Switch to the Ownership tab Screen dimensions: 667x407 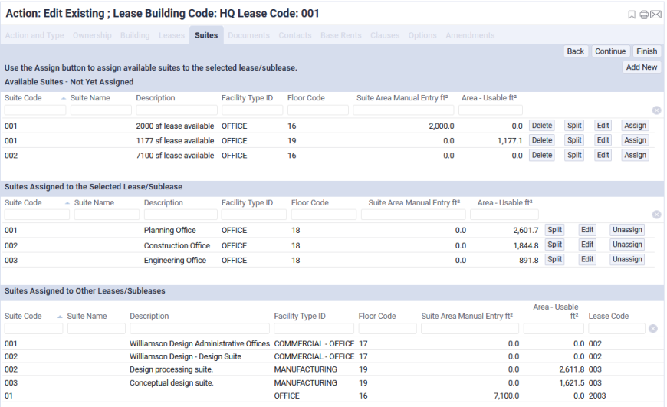tap(92, 35)
